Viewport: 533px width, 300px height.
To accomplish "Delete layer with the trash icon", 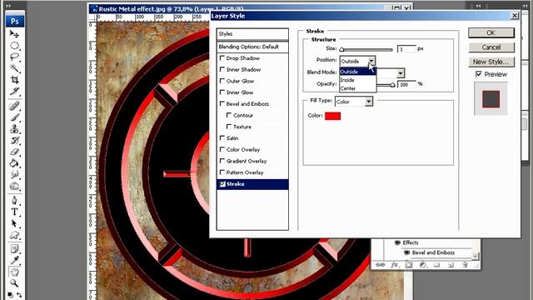I will (x=465, y=265).
